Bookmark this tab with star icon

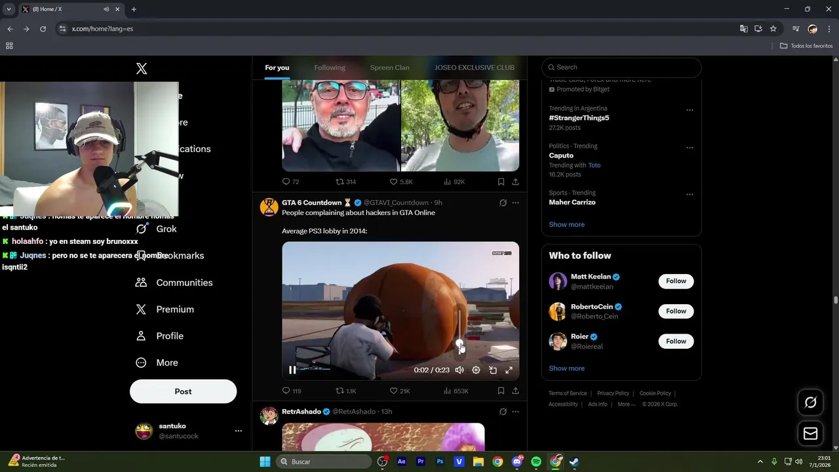point(773,29)
